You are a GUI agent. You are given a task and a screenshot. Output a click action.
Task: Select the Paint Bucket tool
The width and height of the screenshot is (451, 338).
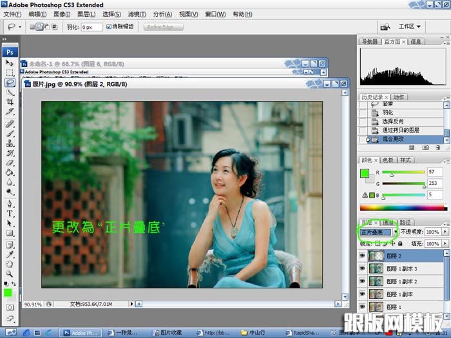10,173
